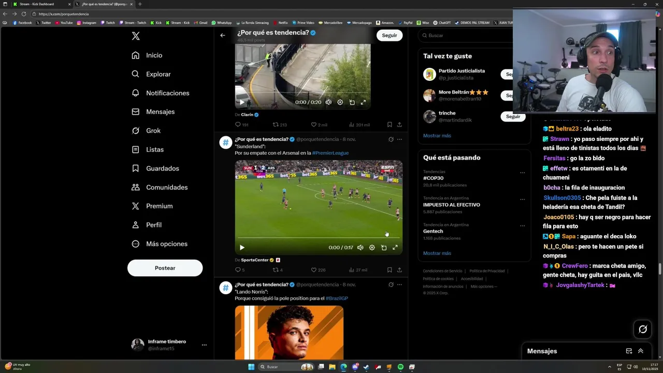
Task: Click Grok icon on the Sunderland post
Action: pos(391,139)
